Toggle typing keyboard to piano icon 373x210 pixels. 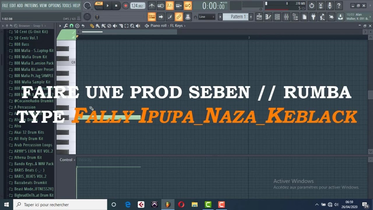[x=152, y=17]
